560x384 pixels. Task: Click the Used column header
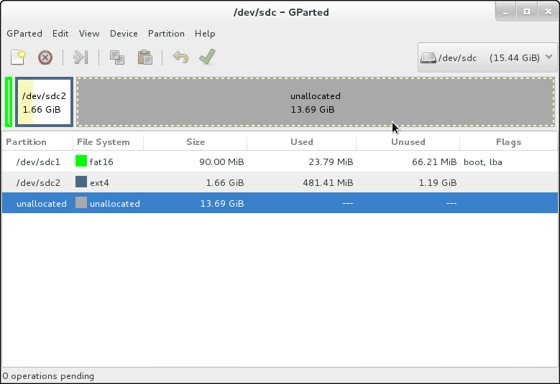click(301, 142)
